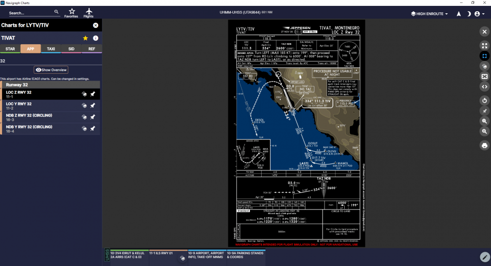Image resolution: width=491 pixels, height=266 pixels.
Task: Show TIVAT airport information icon
Action: point(96,38)
